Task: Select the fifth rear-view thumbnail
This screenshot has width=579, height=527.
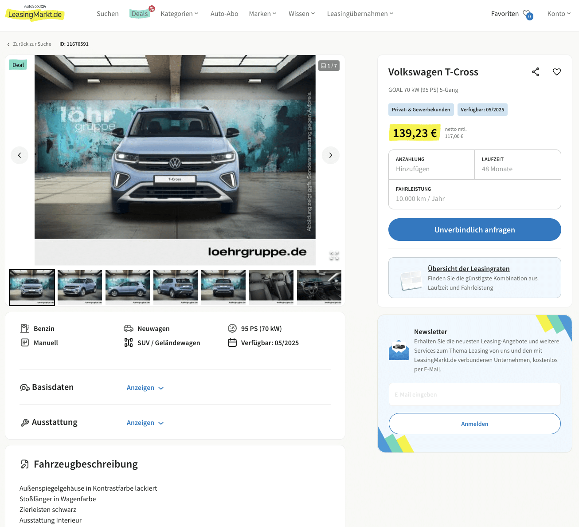Action: click(223, 287)
